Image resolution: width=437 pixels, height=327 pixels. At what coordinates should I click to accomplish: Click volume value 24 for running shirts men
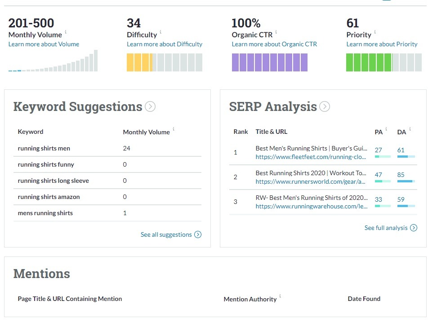[x=126, y=148]
